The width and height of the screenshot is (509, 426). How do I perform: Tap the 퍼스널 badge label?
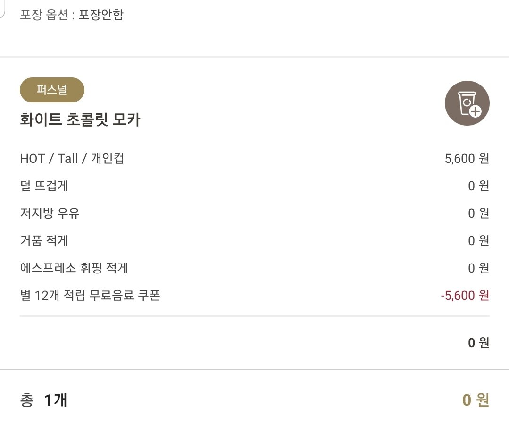[52, 90]
